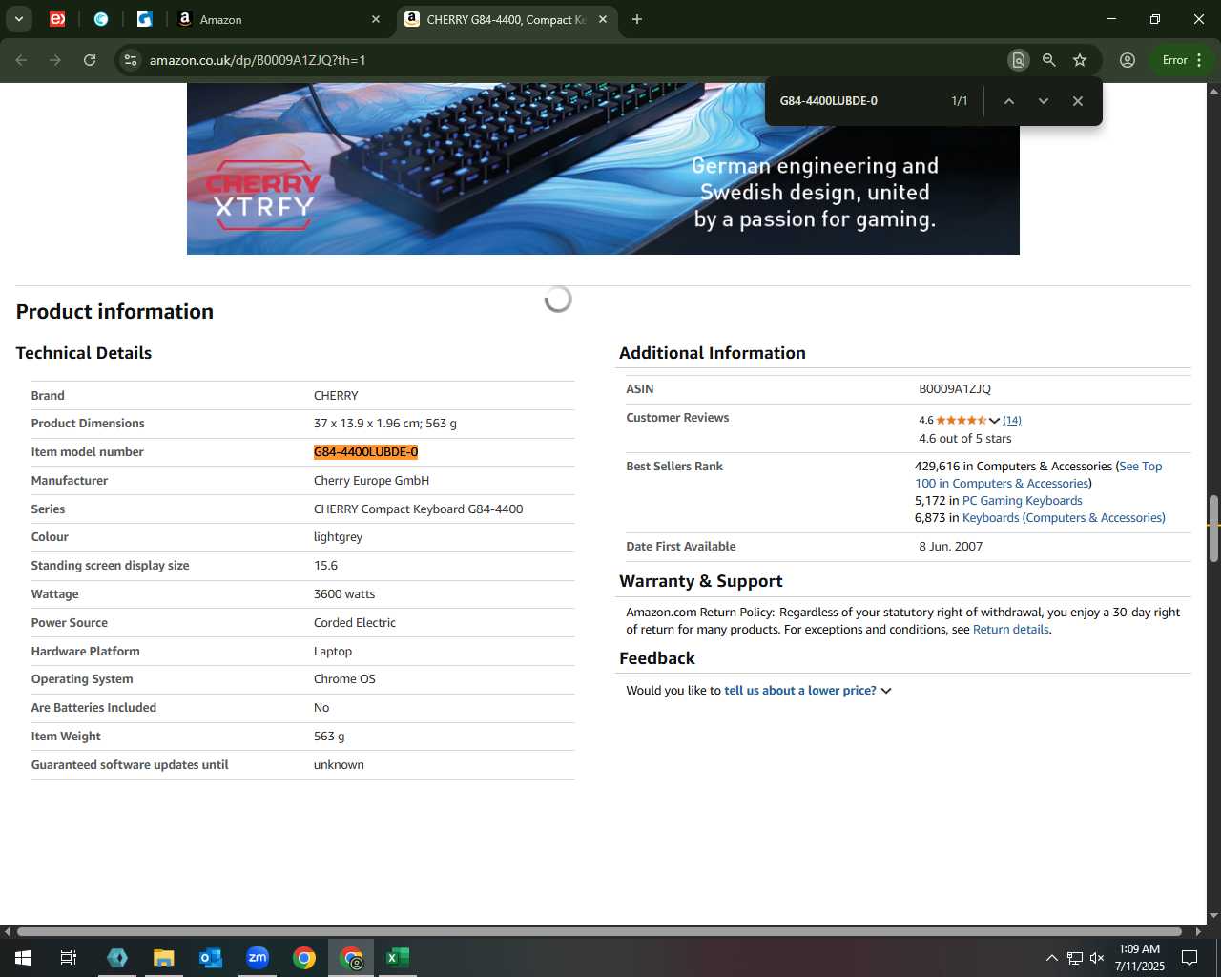
Task: Open Google Chrome from taskbar
Action: (304, 958)
